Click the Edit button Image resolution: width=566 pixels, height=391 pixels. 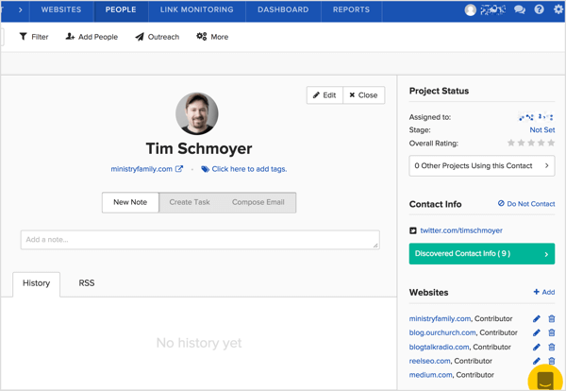click(325, 95)
